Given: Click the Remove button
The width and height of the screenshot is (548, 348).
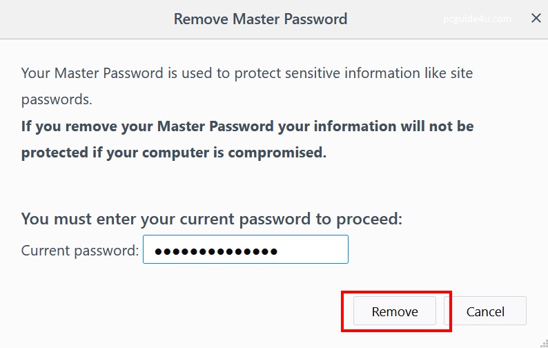Looking at the screenshot, I should [x=395, y=311].
